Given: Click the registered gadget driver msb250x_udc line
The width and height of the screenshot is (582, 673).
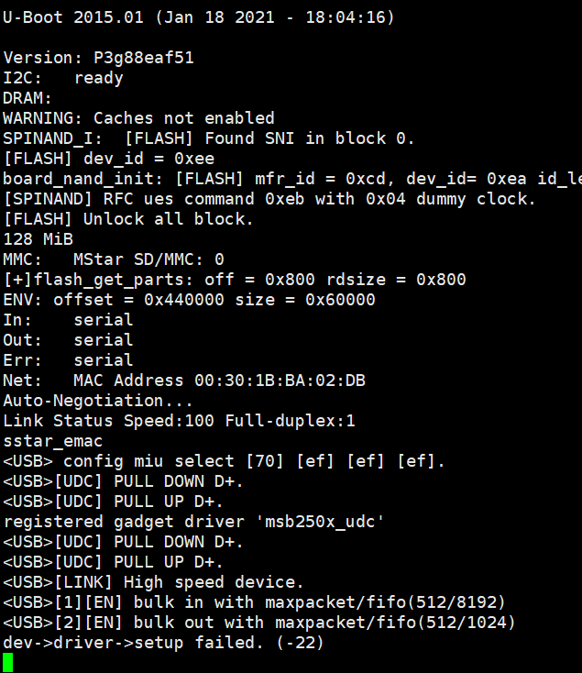Looking at the screenshot, I should coord(193,522).
